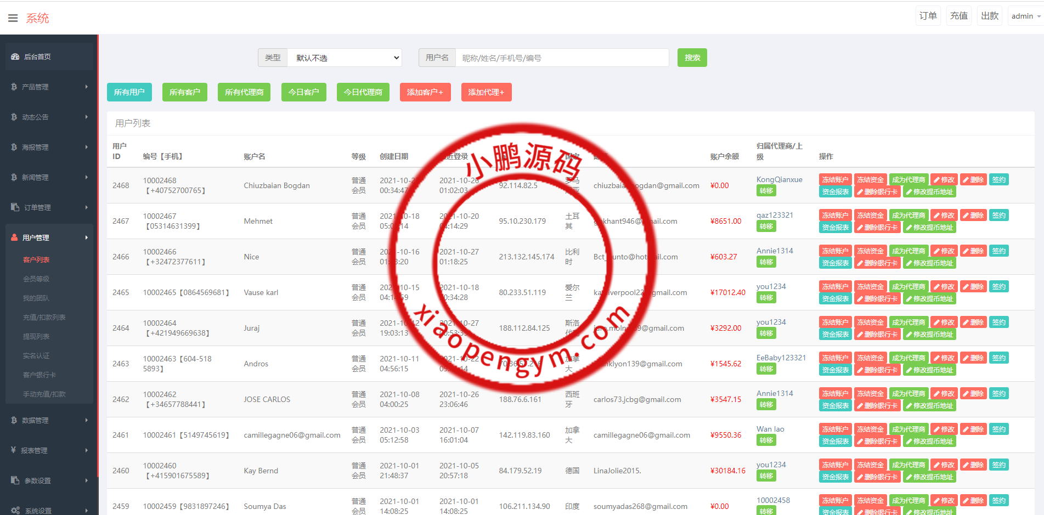Click the dashboard icon next to 后台首页
Image resolution: width=1044 pixels, height=515 pixels.
[x=15, y=56]
